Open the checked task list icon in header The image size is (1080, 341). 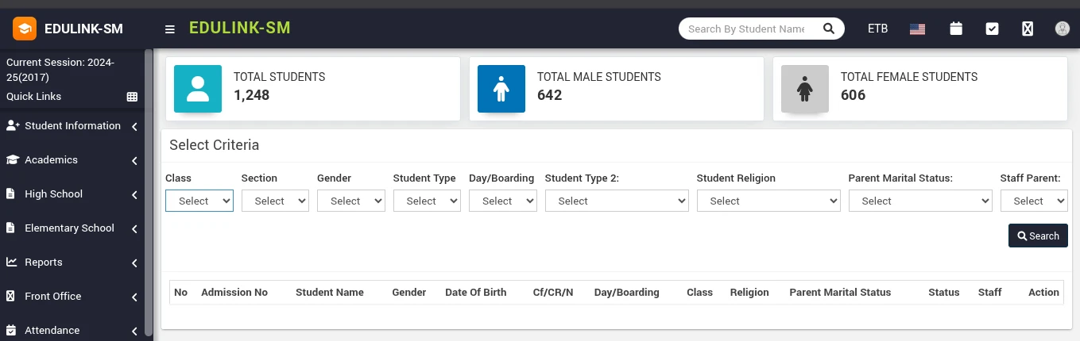(x=992, y=29)
